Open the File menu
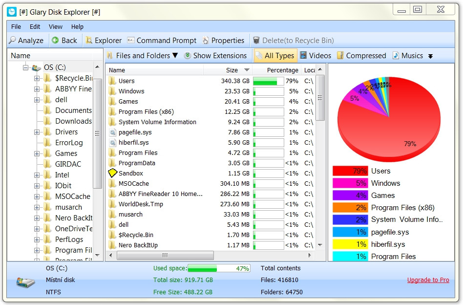This screenshot has width=463, height=305. click(x=16, y=26)
